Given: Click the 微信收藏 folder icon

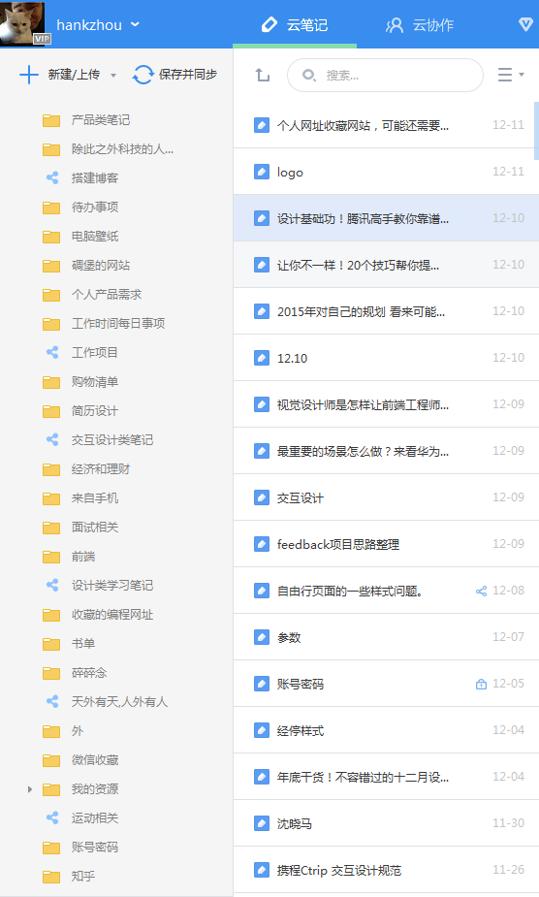Looking at the screenshot, I should [51, 760].
